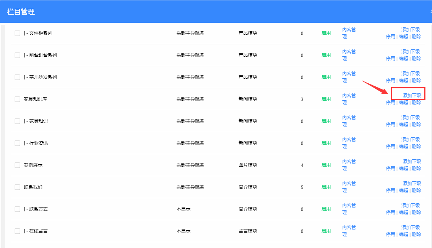Viewport: 432px width, 248px height.
Task: Disable the 行业资讯 column via 停用
Action: (x=390, y=147)
